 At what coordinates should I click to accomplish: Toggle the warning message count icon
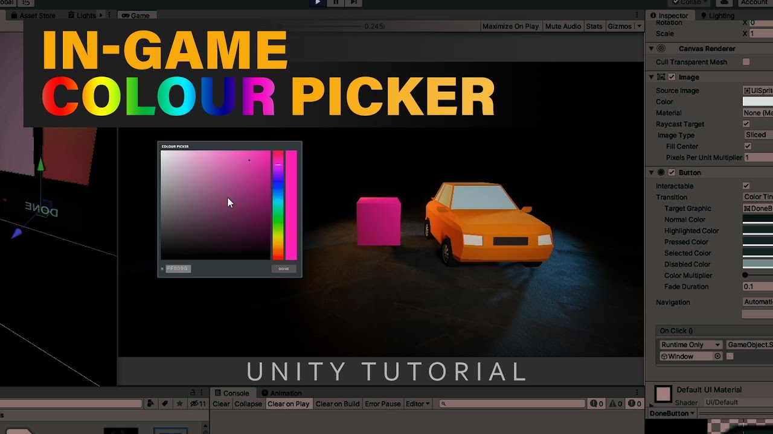click(x=616, y=404)
